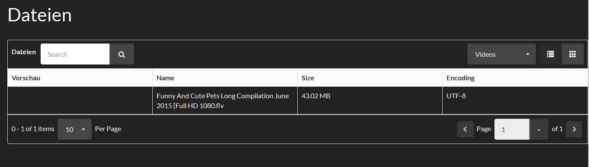
Task: Go to next page with right chevron
Action: tap(574, 129)
